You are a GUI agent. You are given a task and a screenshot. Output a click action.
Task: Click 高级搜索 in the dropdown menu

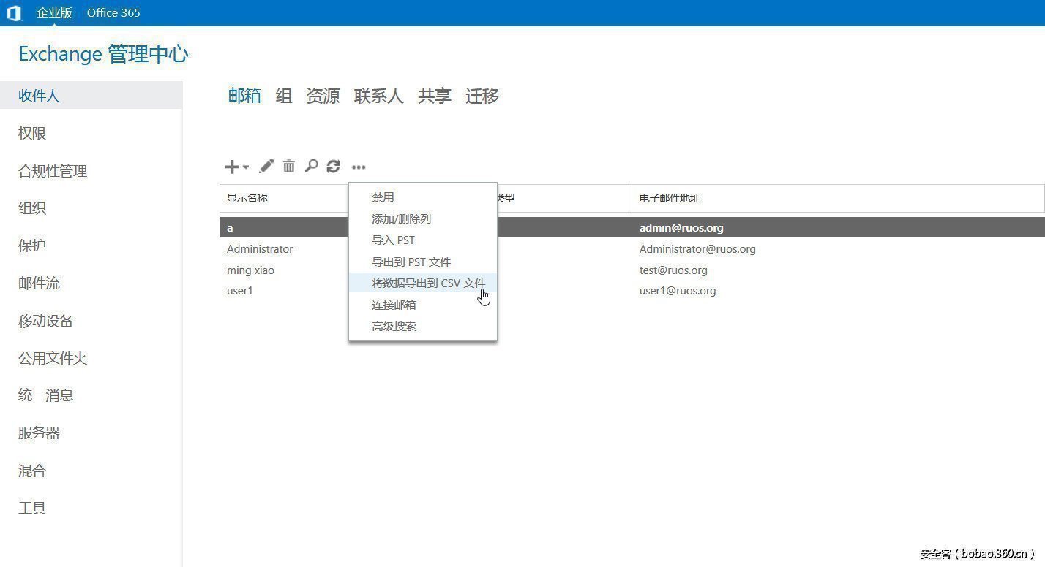(394, 327)
